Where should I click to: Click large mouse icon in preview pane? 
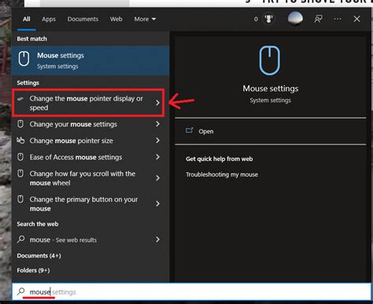270,60
